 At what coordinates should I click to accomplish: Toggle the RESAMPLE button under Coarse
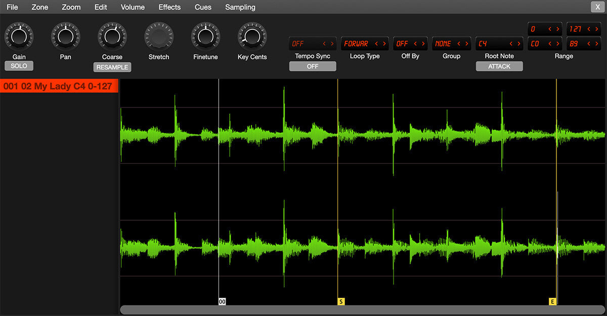coord(112,67)
